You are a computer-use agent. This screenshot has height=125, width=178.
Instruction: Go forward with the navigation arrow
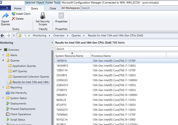8,36
